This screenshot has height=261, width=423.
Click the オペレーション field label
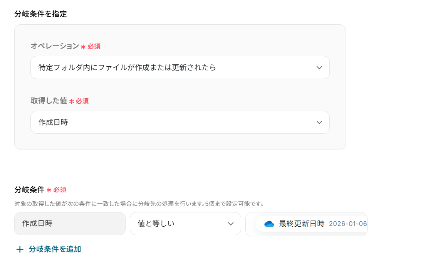coord(54,46)
